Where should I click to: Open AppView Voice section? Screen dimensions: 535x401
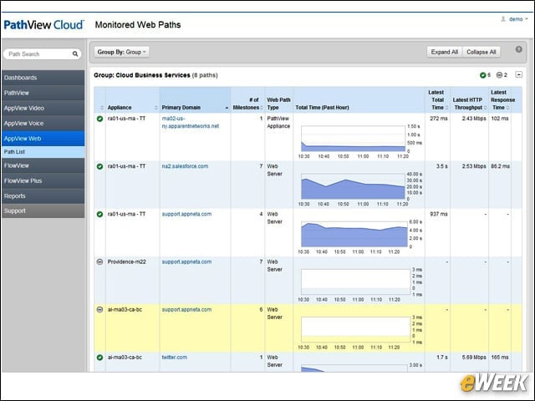43,124
